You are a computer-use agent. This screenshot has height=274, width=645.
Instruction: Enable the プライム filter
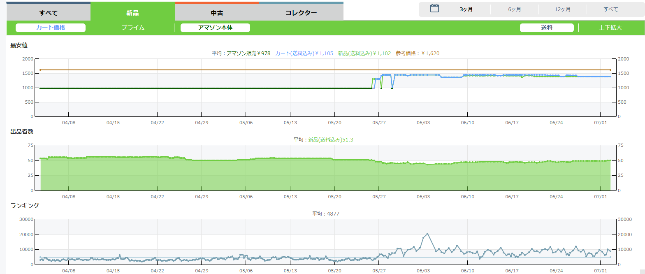coord(133,28)
